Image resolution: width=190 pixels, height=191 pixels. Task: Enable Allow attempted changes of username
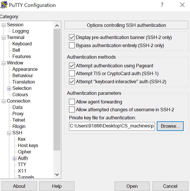pyautogui.click(x=72, y=110)
